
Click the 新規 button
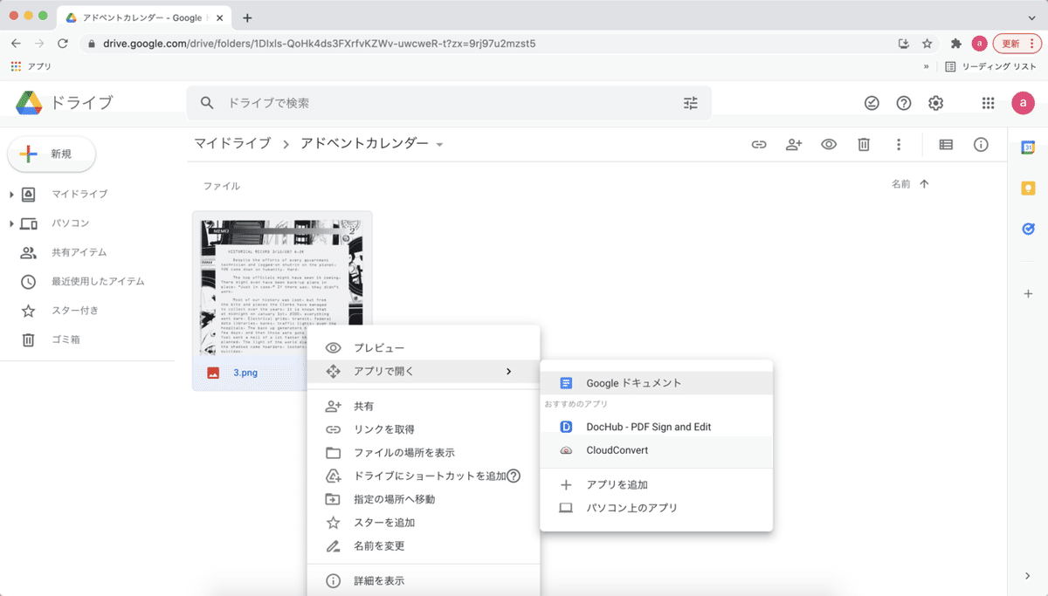[x=51, y=153]
